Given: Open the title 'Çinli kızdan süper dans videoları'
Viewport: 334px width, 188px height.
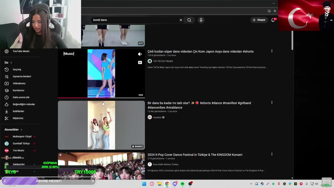Looking at the screenshot, I should tap(200, 51).
